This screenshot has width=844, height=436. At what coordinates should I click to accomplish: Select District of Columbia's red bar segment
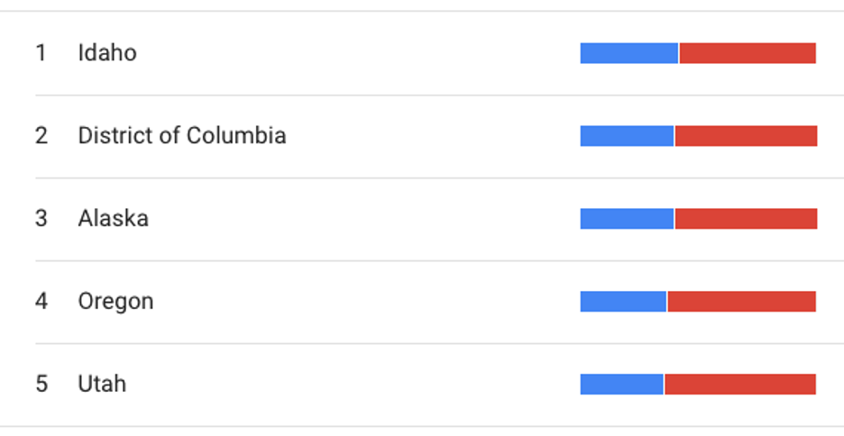point(746,136)
